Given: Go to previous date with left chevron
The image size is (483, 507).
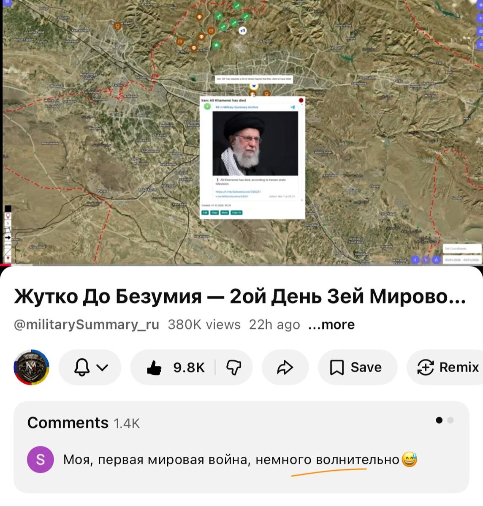Looking at the screenshot, I should tap(415, 260).
